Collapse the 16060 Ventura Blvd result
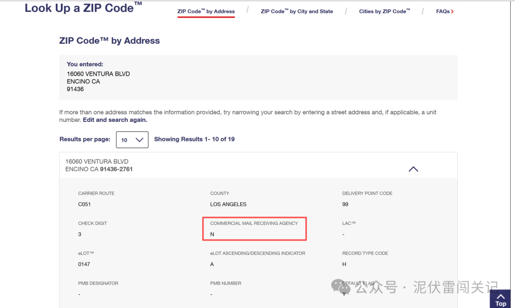 (x=413, y=169)
